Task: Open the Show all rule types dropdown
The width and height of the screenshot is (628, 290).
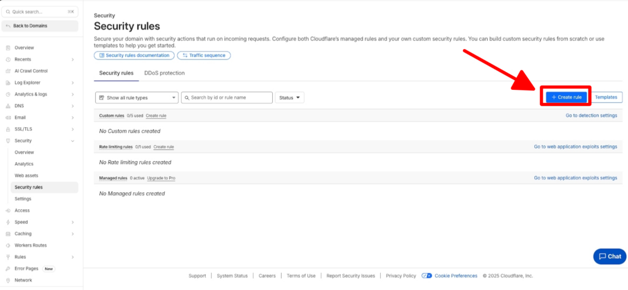Action: pos(137,97)
